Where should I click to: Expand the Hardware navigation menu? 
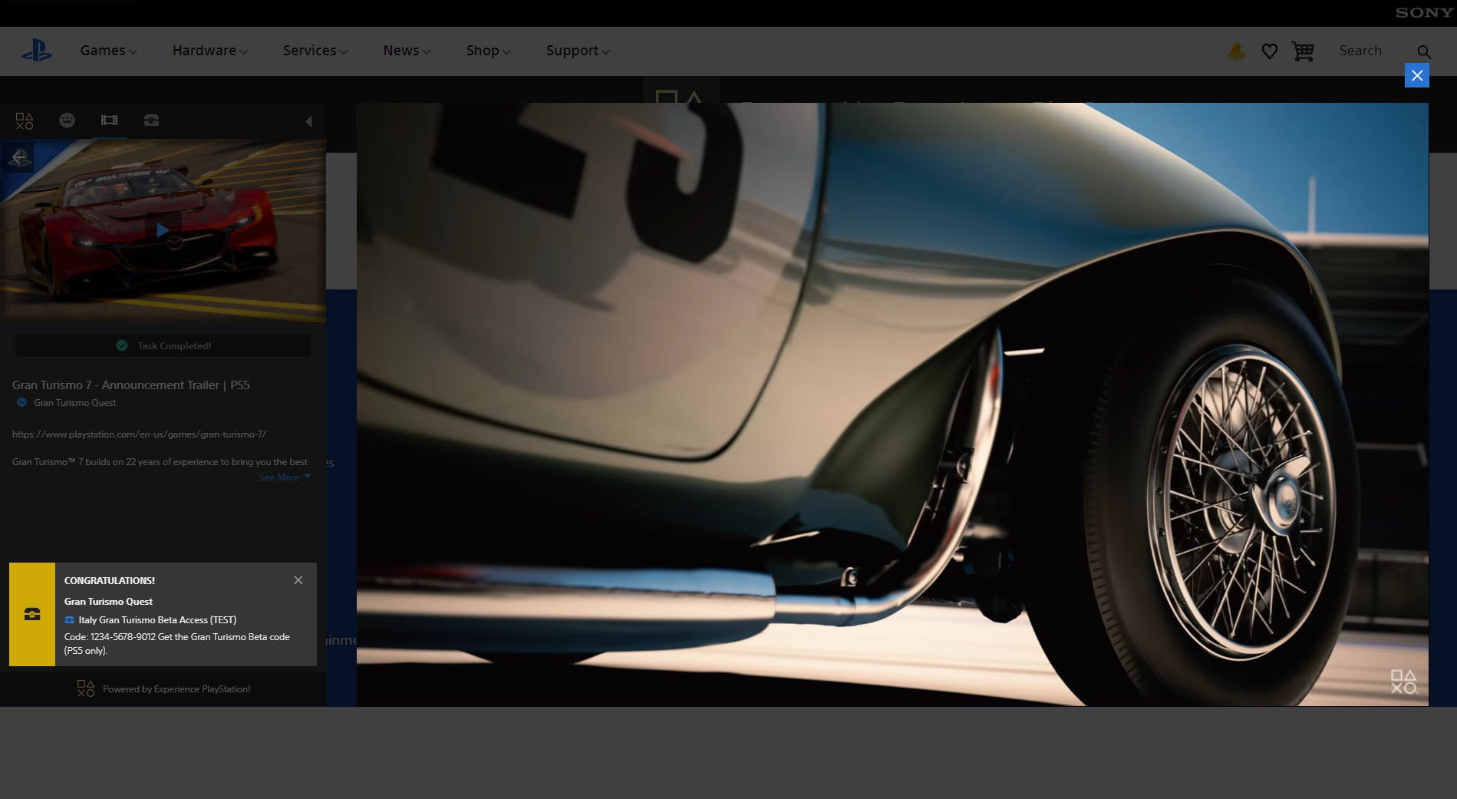(x=209, y=51)
